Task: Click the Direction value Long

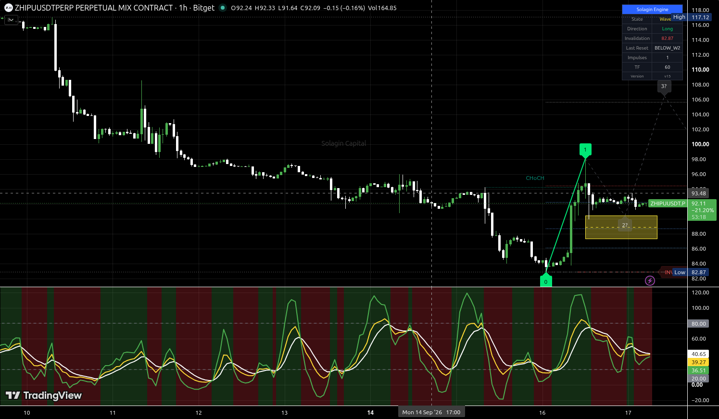Action: [x=667, y=29]
